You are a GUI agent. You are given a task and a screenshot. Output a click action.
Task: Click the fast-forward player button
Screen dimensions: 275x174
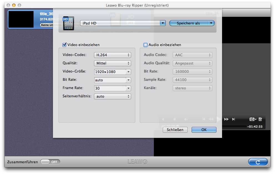pyautogui.click(x=226, y=119)
